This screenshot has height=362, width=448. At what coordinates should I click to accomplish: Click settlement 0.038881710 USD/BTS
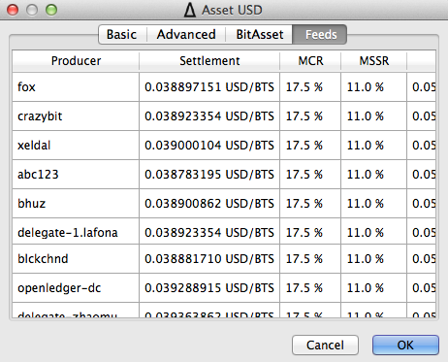(x=209, y=259)
